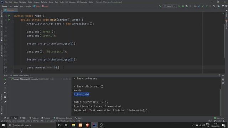This screenshot has height=128, width=228.
Task: Open the Gradle side tool window
Action: coord(227,14)
